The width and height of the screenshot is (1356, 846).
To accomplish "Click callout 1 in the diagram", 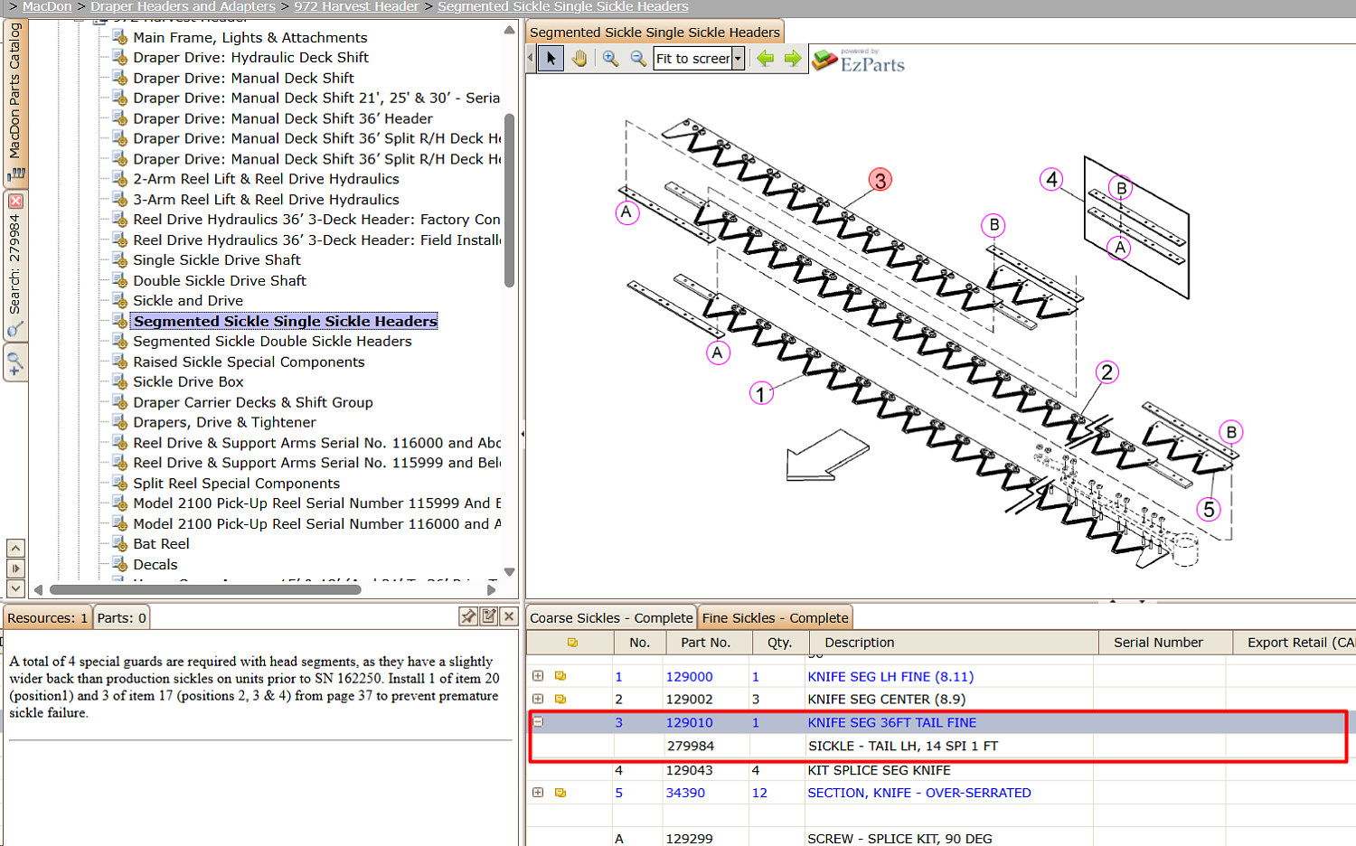I will coord(761,393).
